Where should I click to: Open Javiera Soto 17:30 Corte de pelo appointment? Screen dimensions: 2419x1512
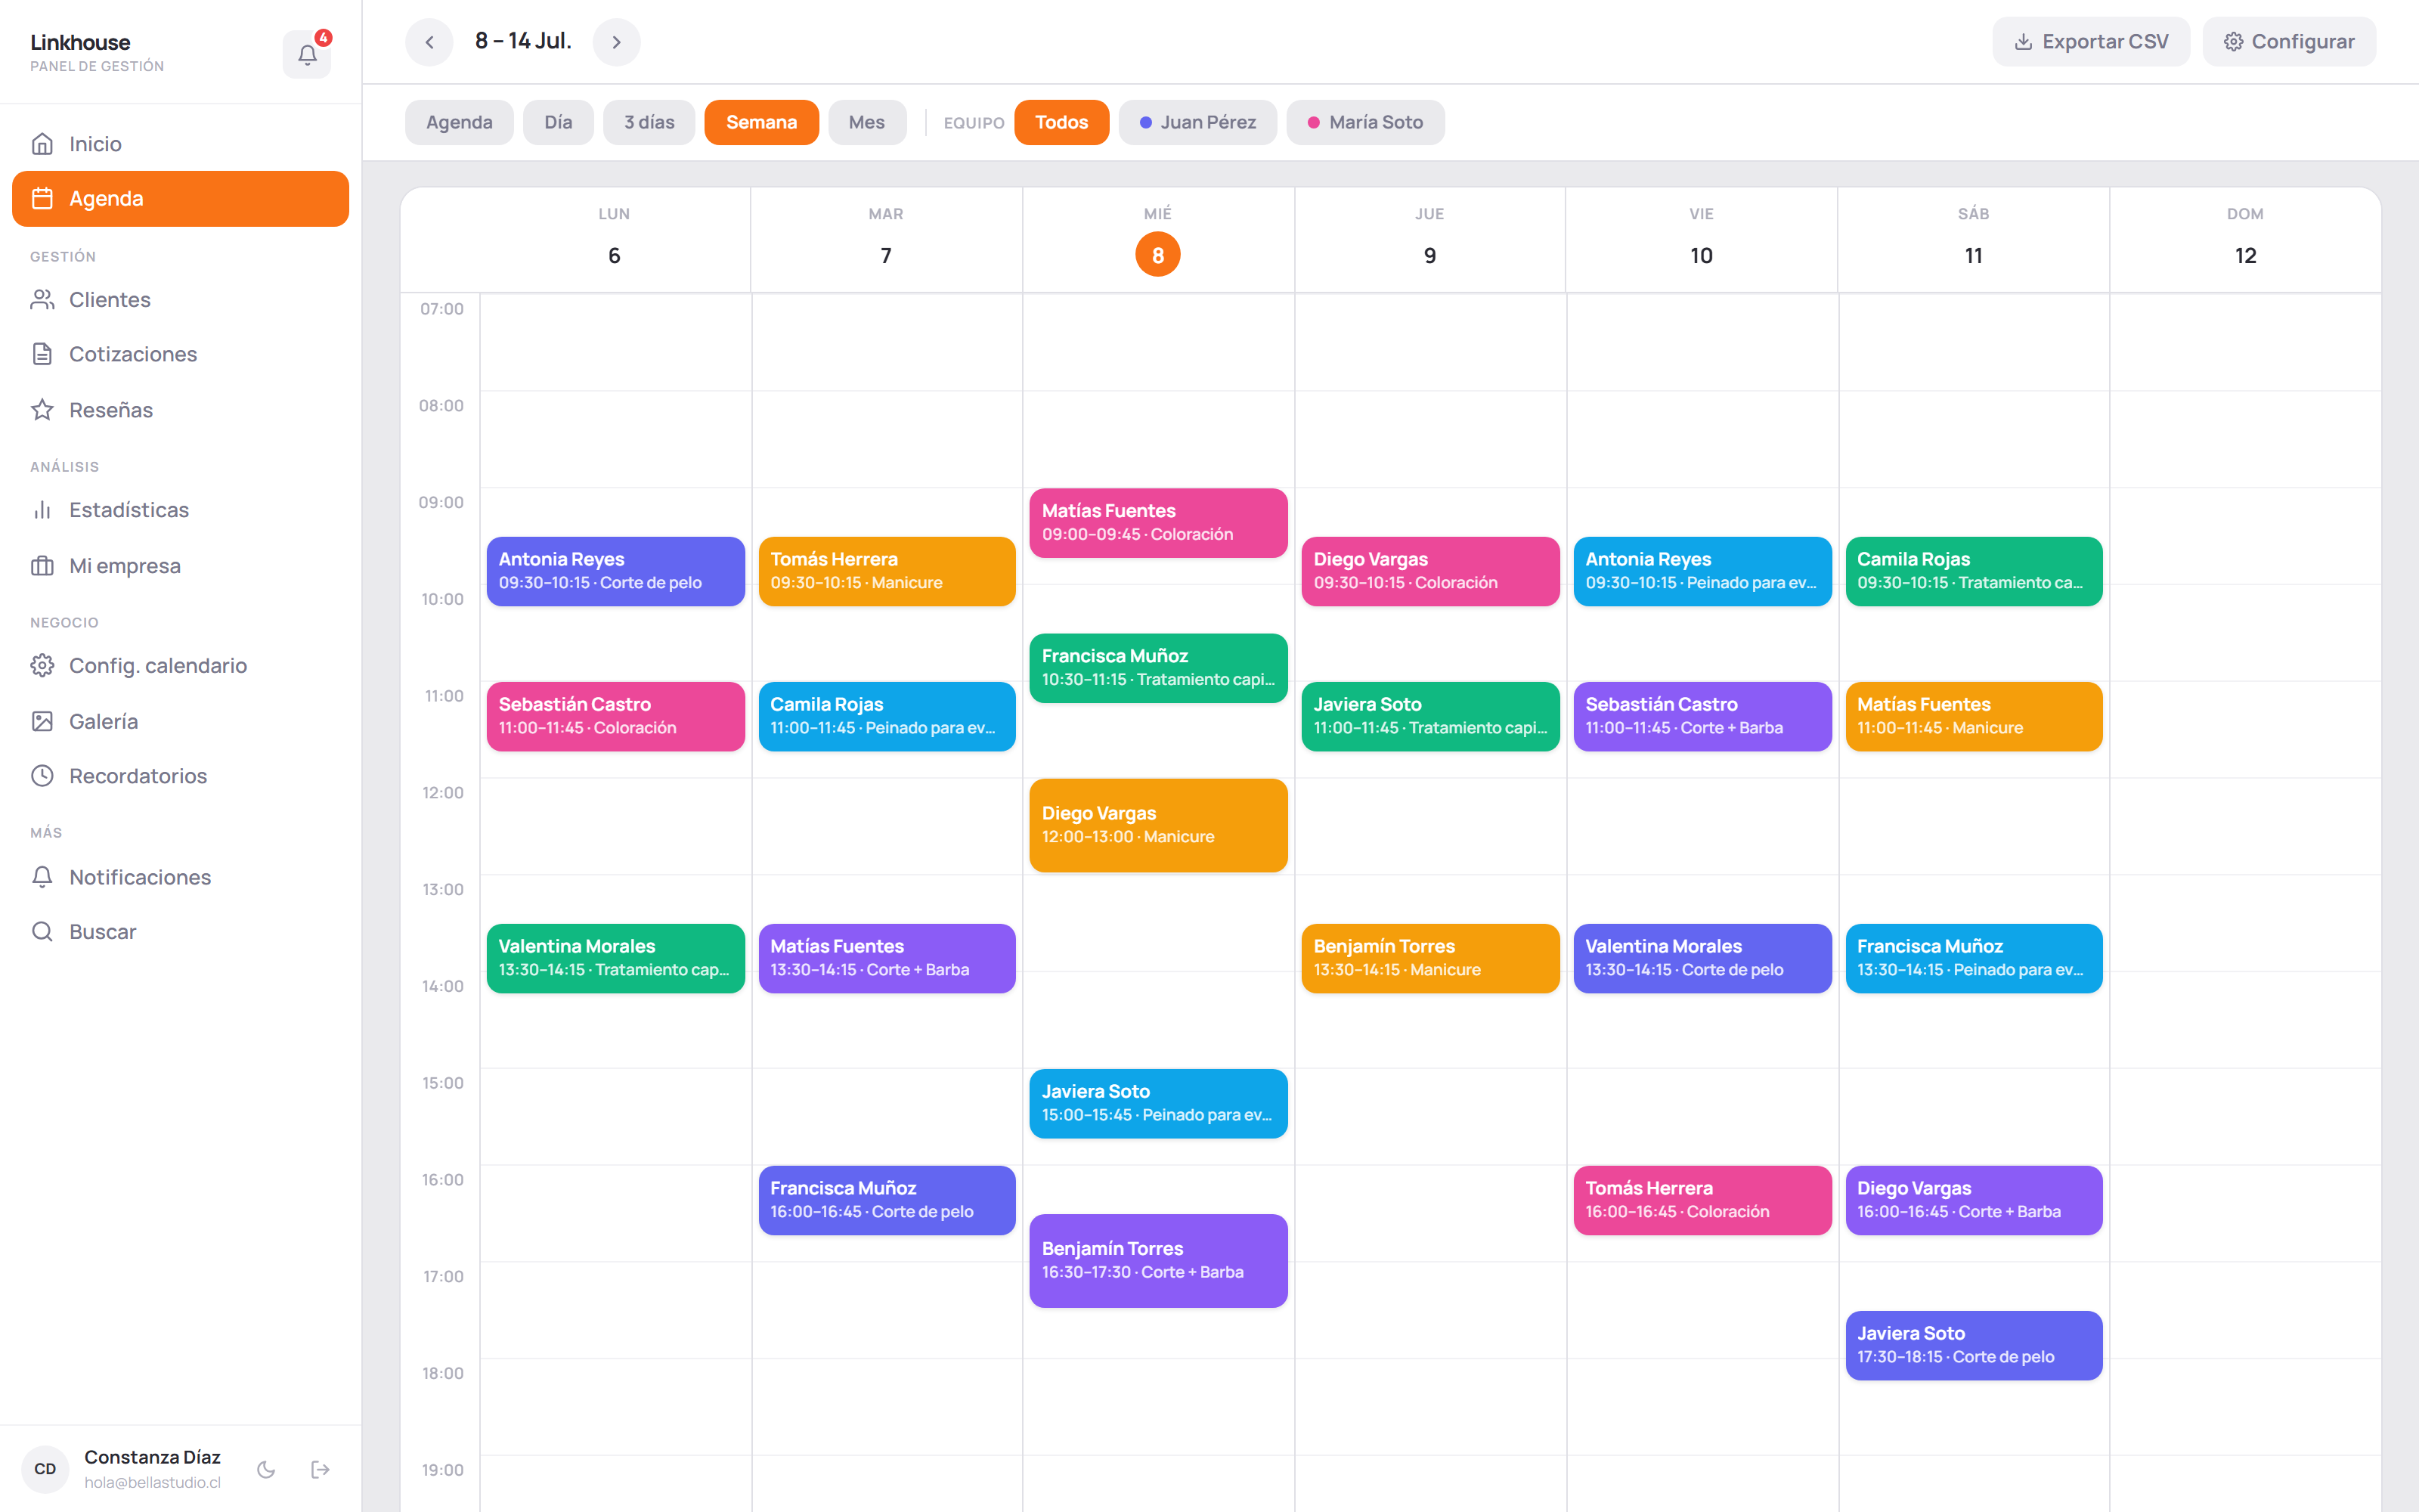[1975, 1345]
